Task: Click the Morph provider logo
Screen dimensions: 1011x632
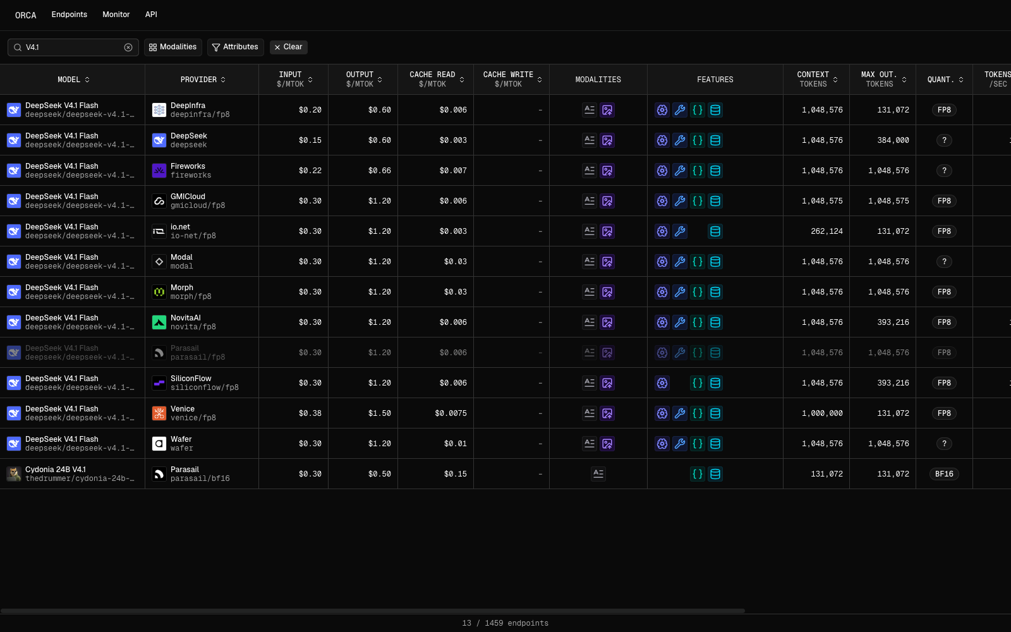Action: point(159,292)
